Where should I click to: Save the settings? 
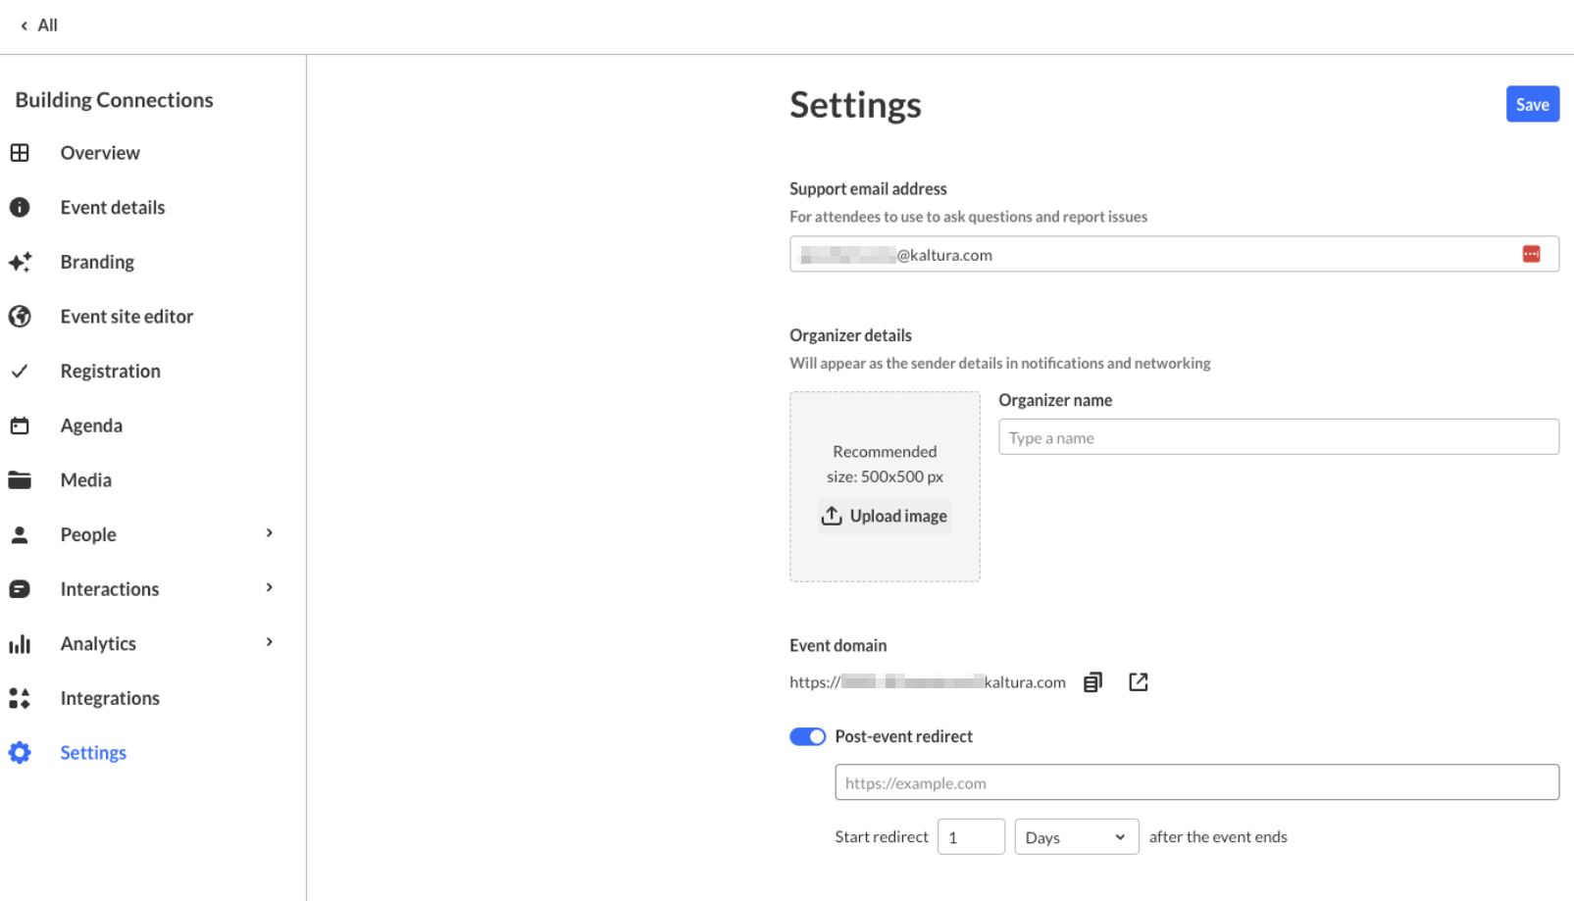[x=1532, y=105]
